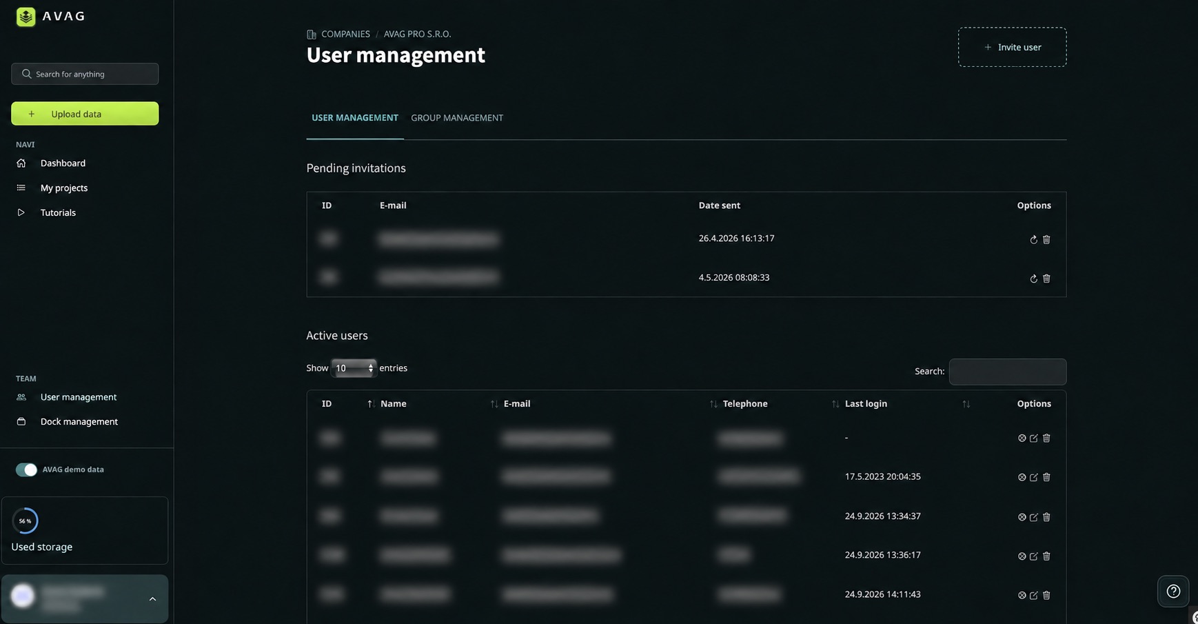Deactivate the user with no last login
This screenshot has width=1198, height=624.
[x=1022, y=438]
